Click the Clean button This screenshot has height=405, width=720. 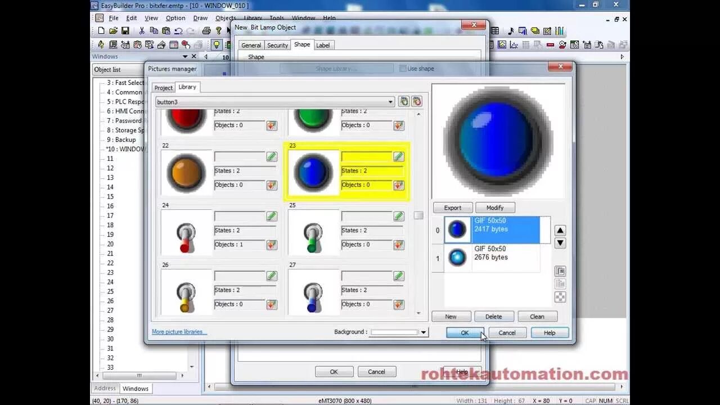(x=537, y=317)
